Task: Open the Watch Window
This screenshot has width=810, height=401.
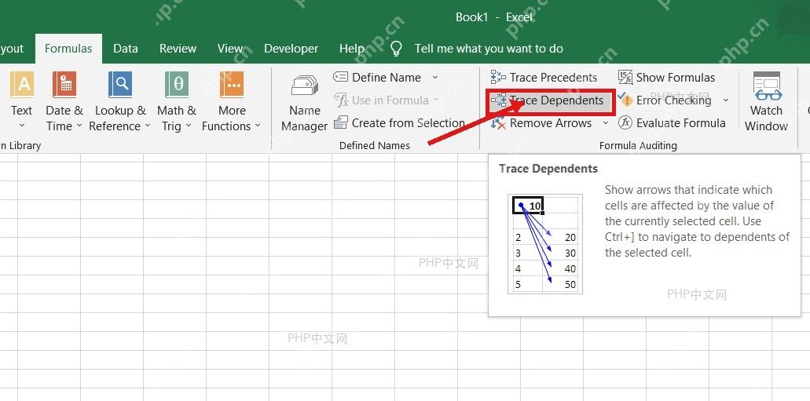Action: (767, 103)
